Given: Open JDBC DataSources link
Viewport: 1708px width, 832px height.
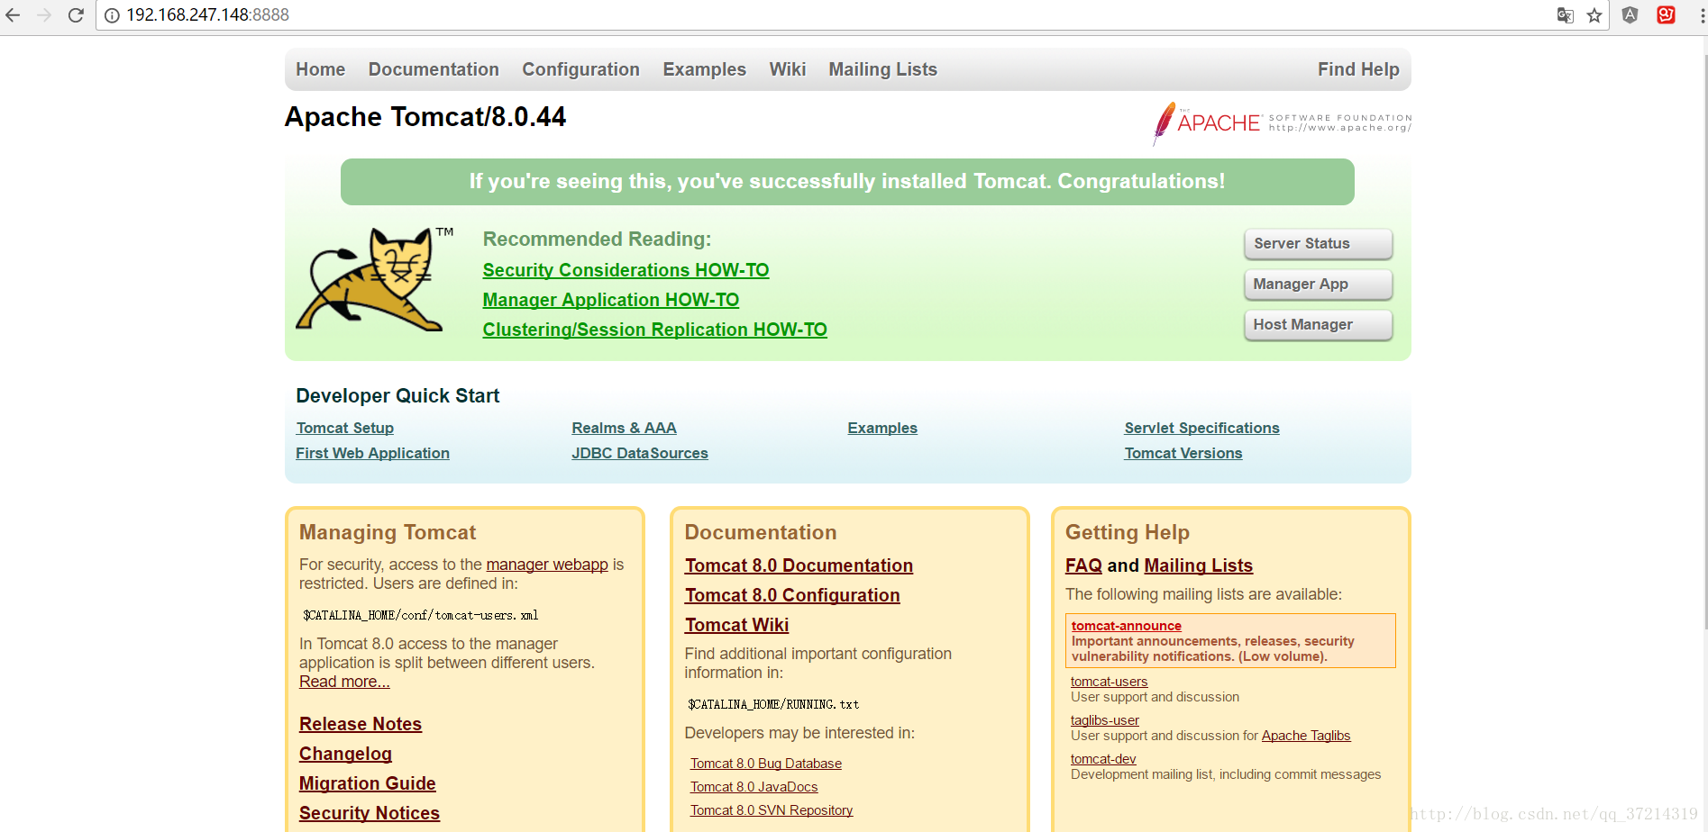Looking at the screenshot, I should point(639,453).
